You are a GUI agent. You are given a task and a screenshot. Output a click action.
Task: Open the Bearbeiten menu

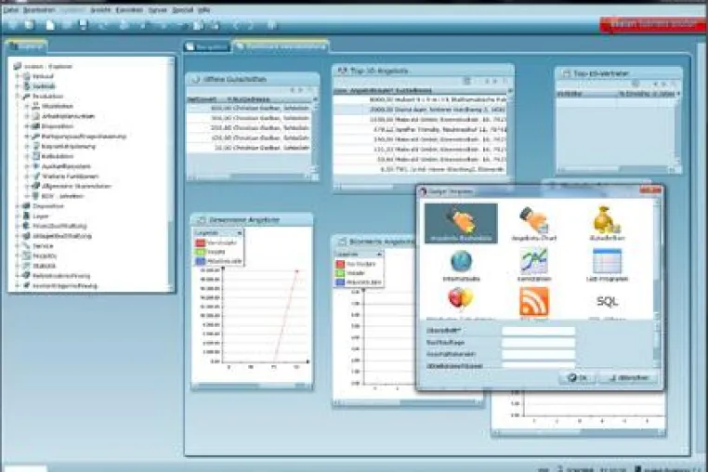point(39,9)
